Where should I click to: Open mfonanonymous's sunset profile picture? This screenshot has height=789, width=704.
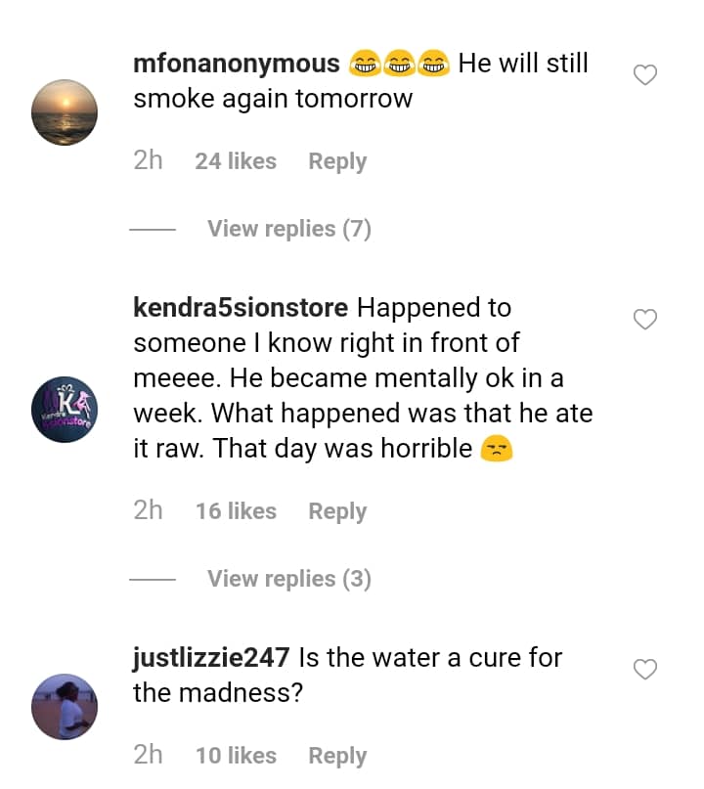tap(65, 112)
